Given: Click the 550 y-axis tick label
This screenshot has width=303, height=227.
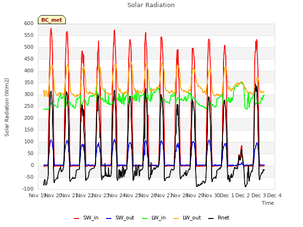Looking at the screenshot, I should tap(29, 35).
